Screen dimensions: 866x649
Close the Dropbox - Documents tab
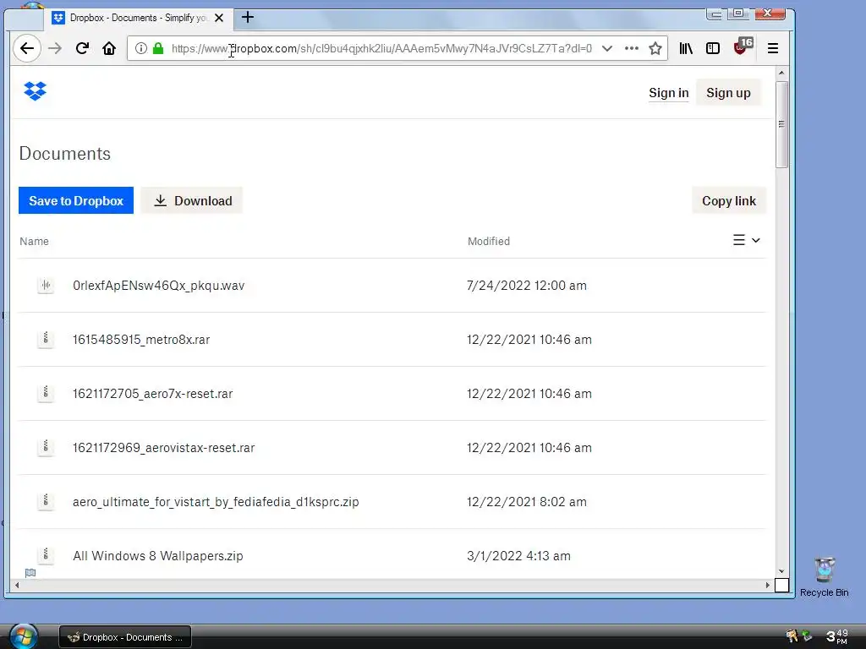coord(219,18)
